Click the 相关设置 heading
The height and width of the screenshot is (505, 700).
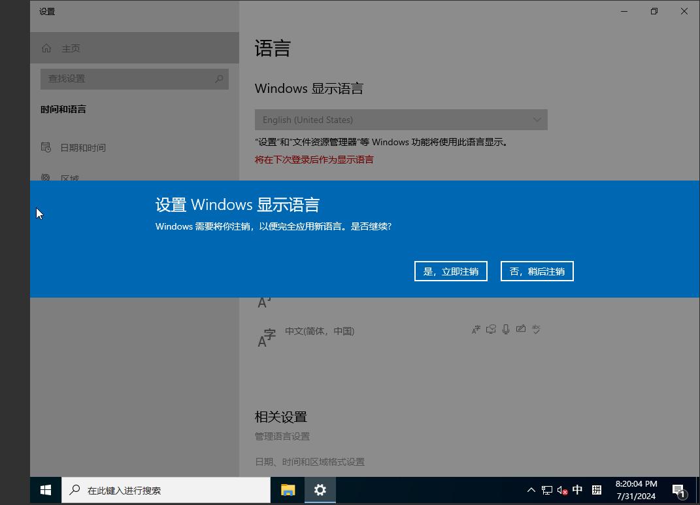tap(281, 417)
